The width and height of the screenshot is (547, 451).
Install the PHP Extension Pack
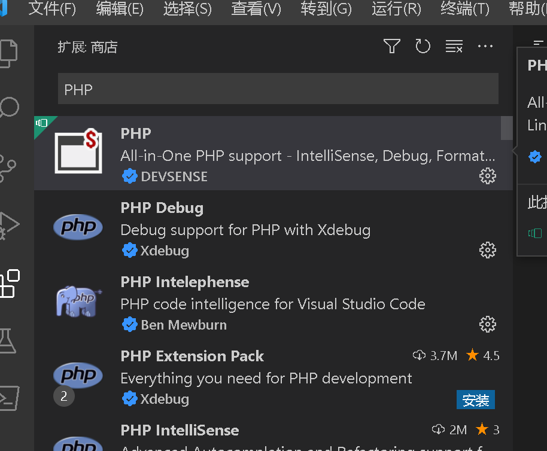pos(476,400)
